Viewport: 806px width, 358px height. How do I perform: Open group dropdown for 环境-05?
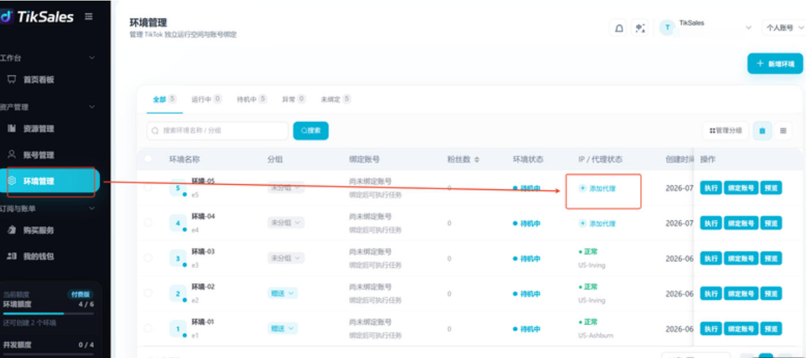click(286, 188)
